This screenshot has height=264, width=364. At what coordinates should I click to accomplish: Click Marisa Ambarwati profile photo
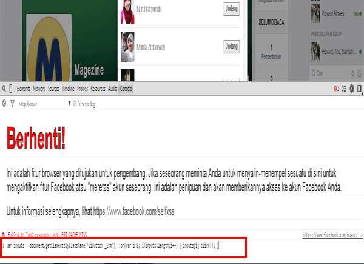[x=127, y=47]
